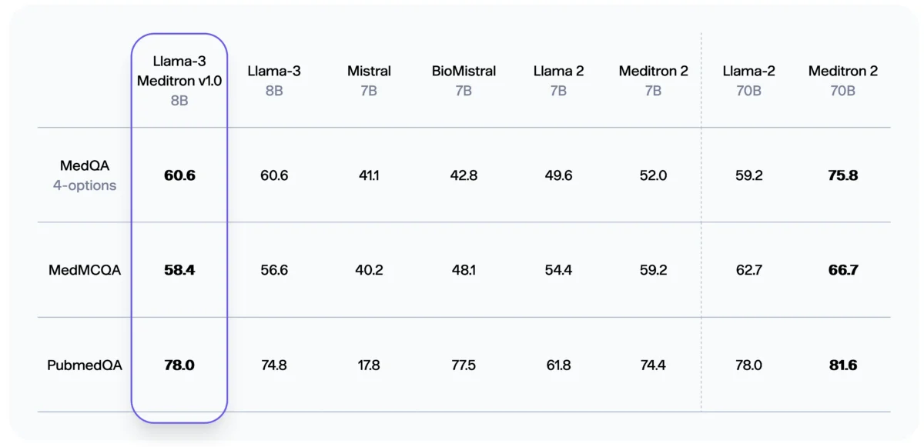Click the bold 58.4 MedMCQA score
The image size is (924, 447).
179,270
